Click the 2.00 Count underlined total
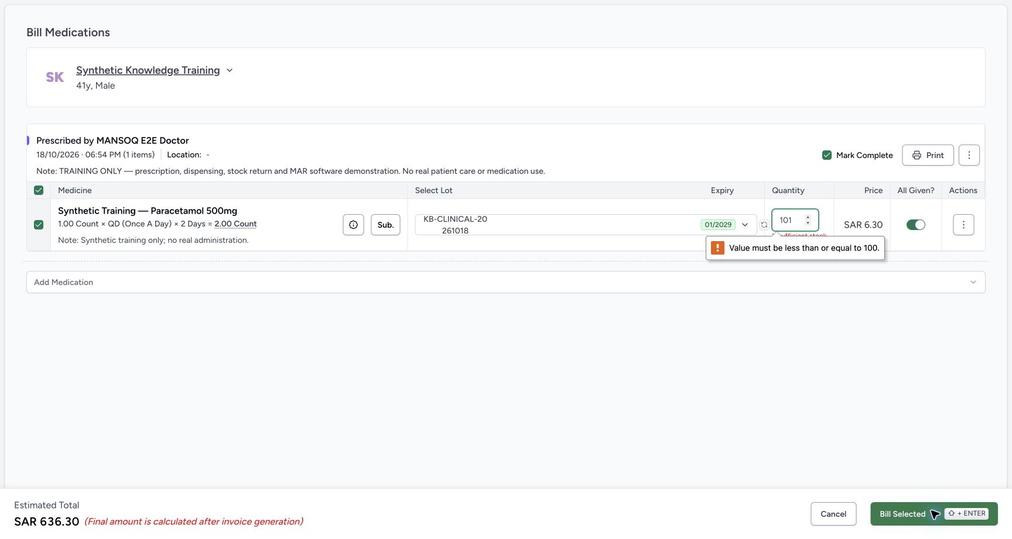This screenshot has height=539, width=1012. tap(235, 224)
